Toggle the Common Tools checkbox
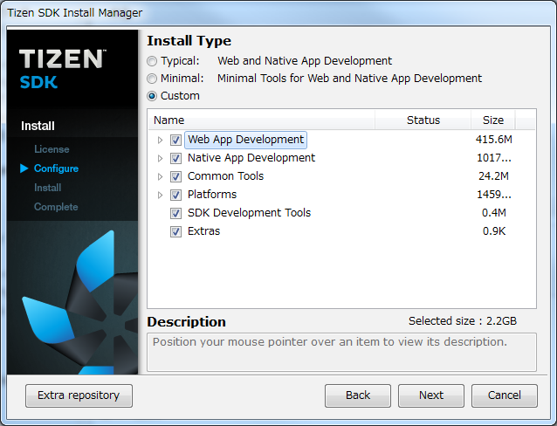557x426 pixels. [x=175, y=176]
